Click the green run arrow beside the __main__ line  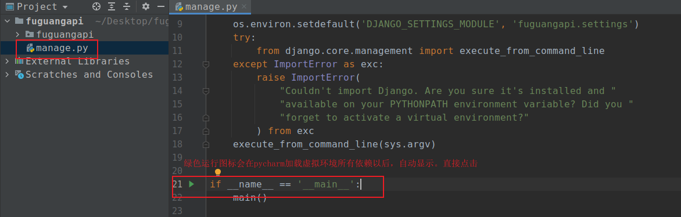coord(192,184)
